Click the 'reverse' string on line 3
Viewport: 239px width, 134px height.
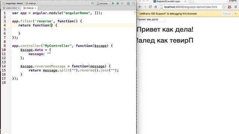coord(44,21)
